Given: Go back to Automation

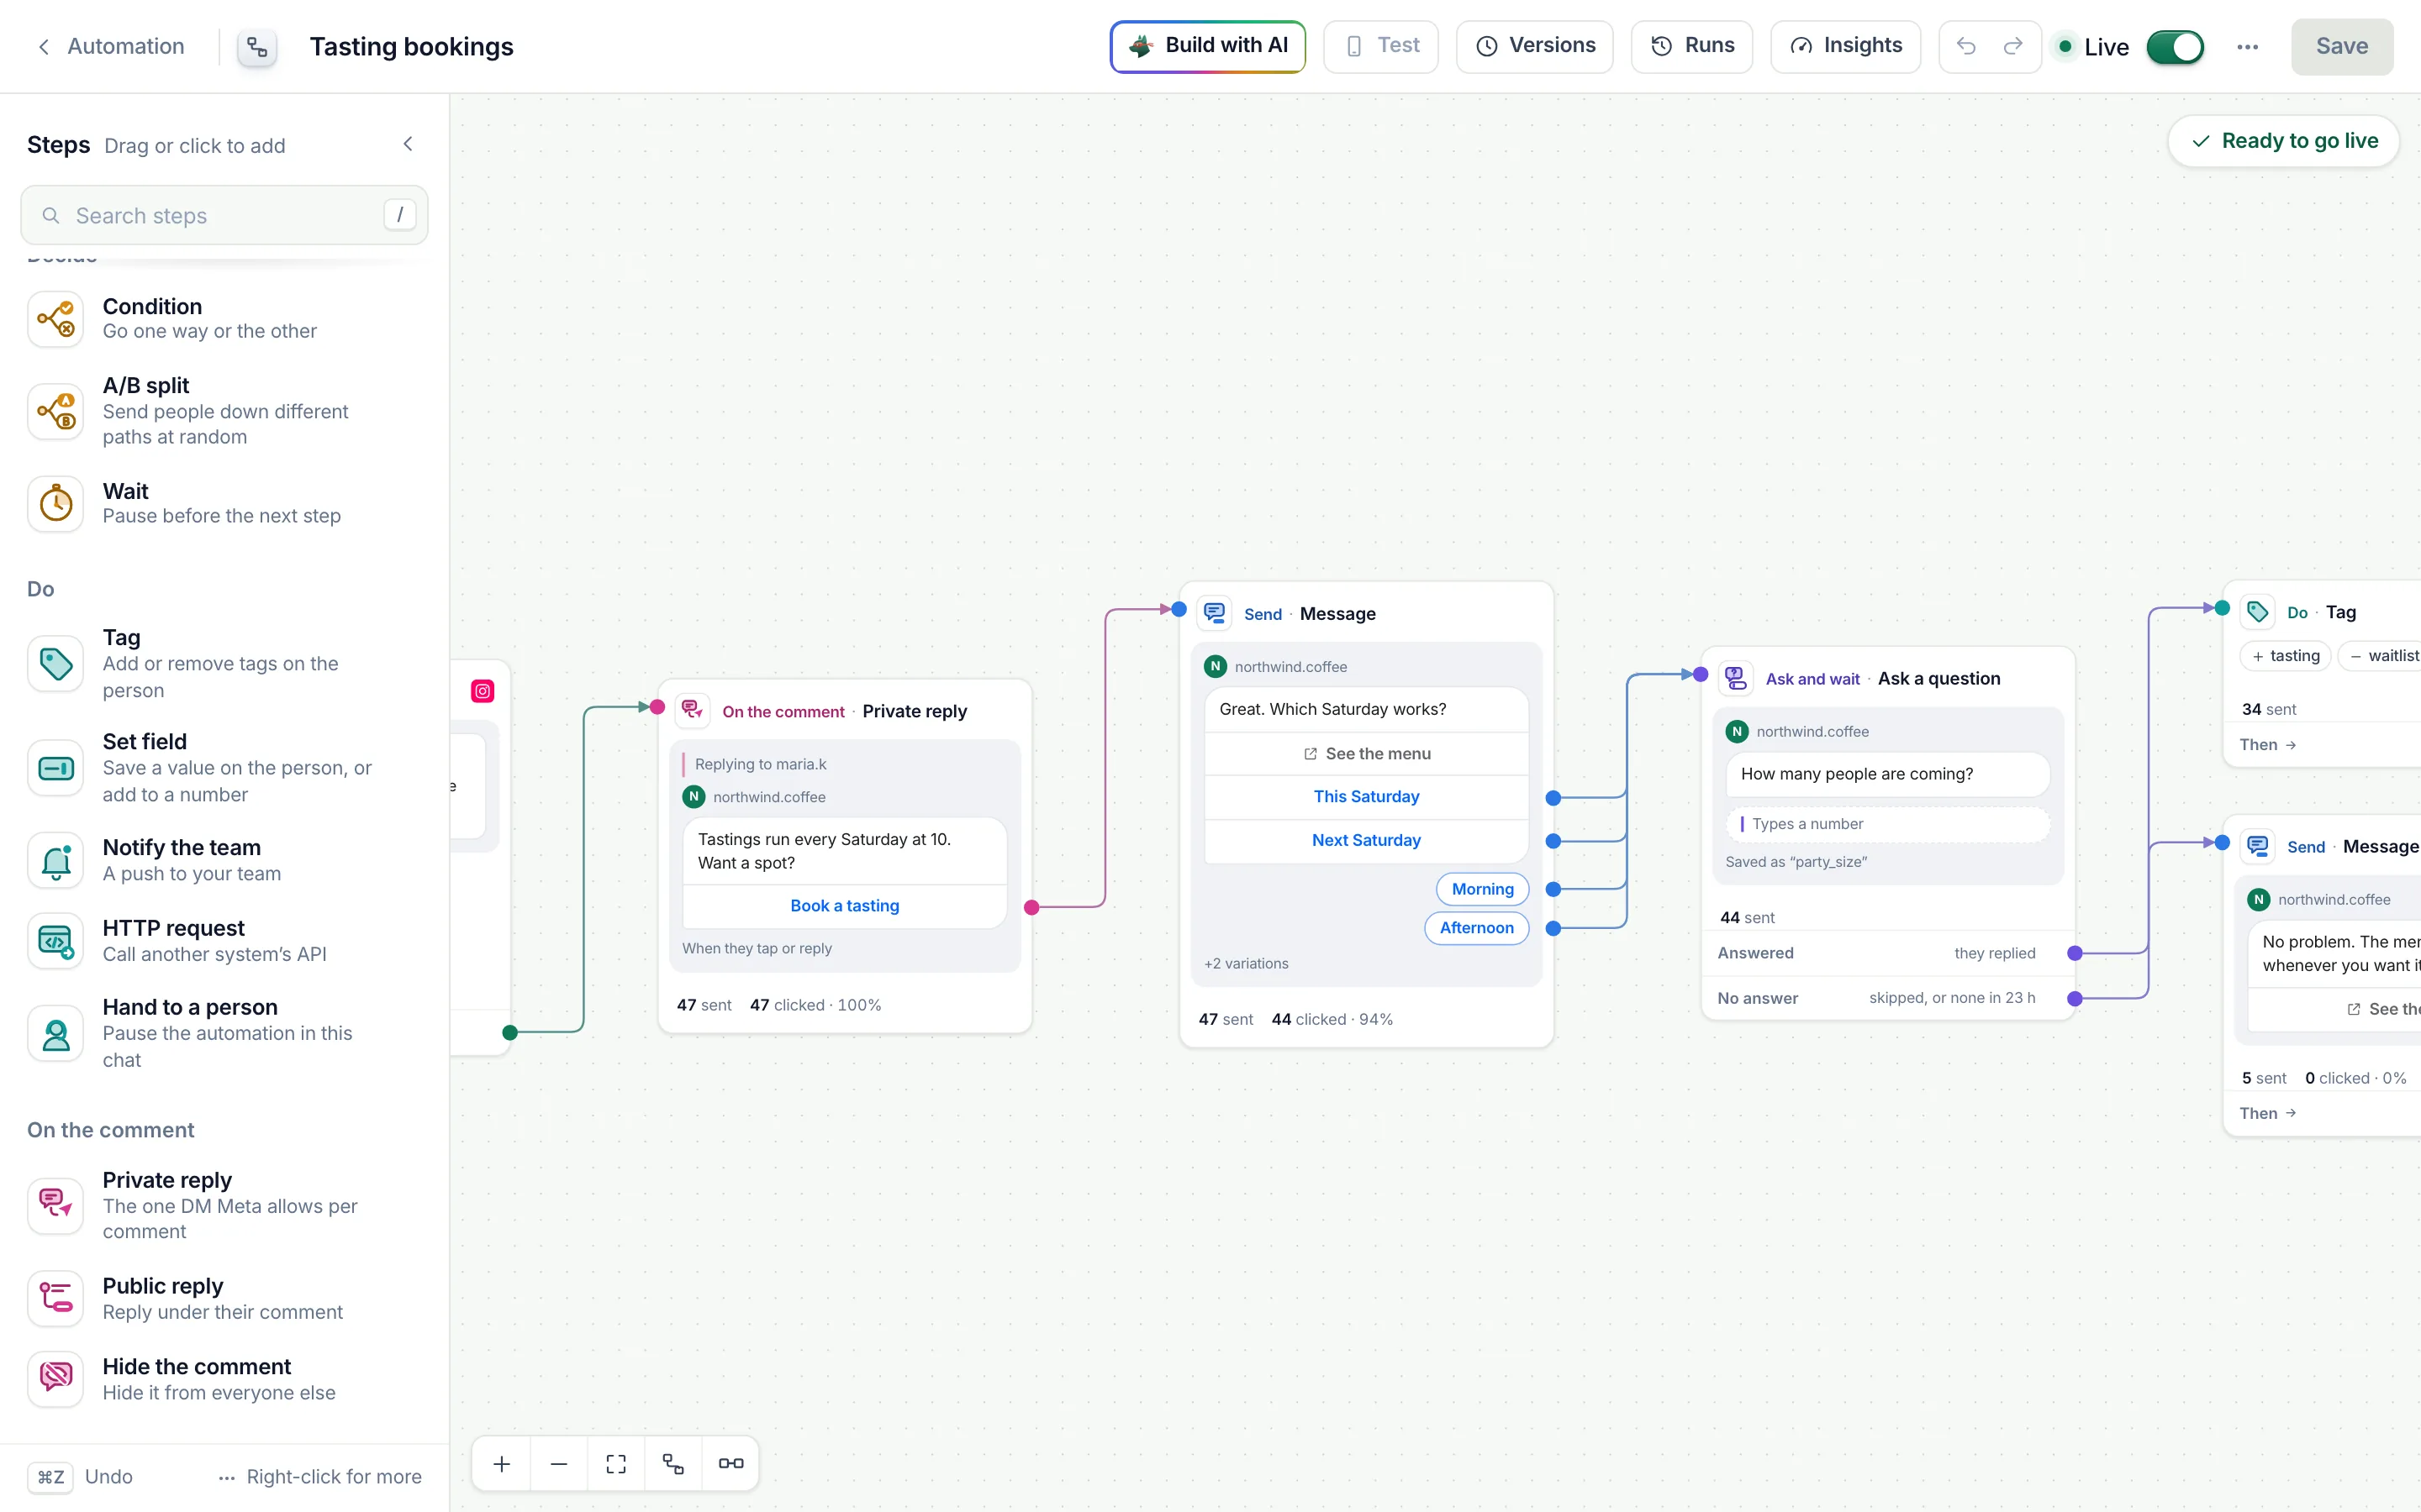Looking at the screenshot, I should click(x=111, y=46).
